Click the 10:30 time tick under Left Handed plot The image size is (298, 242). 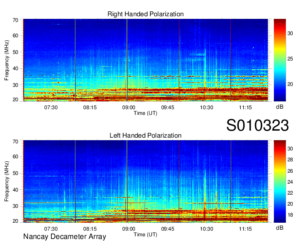point(206,229)
